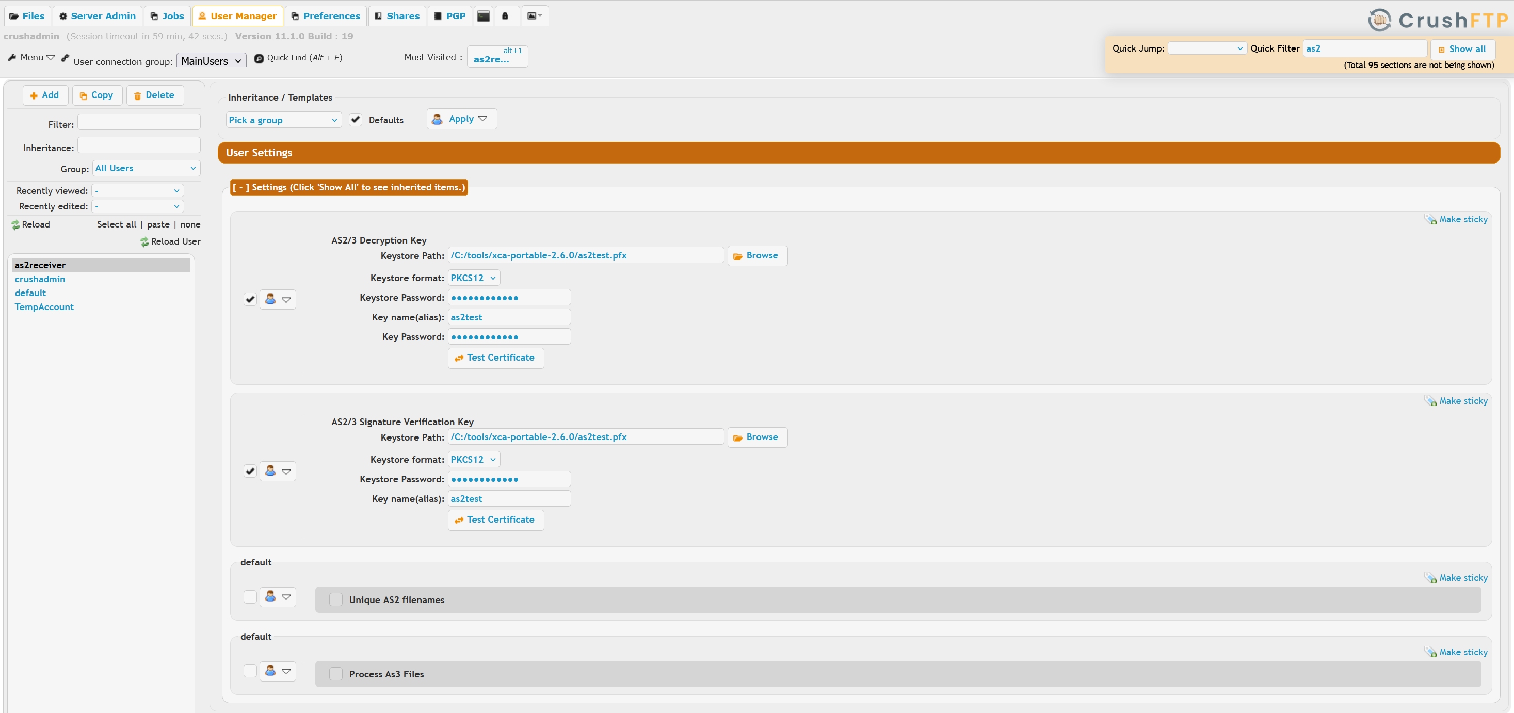Click the wrench icon next to Menu
Screen dimensions: 1514x713
click(x=12, y=58)
